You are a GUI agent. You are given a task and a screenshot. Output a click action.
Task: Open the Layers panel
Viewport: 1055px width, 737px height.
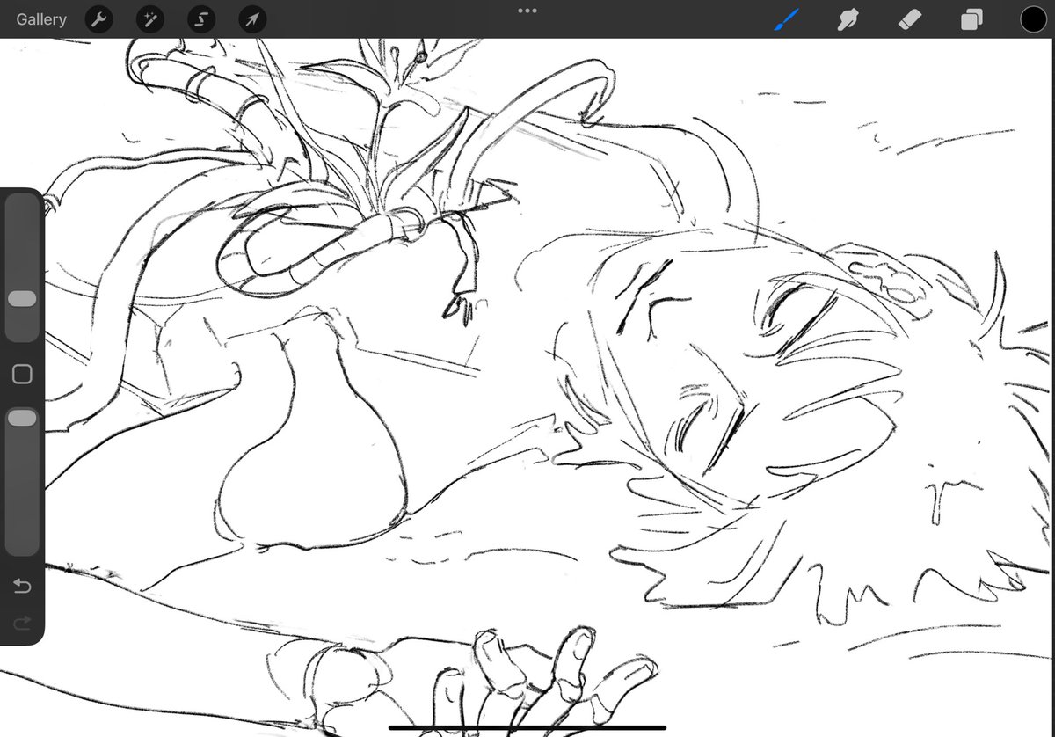pos(972,19)
